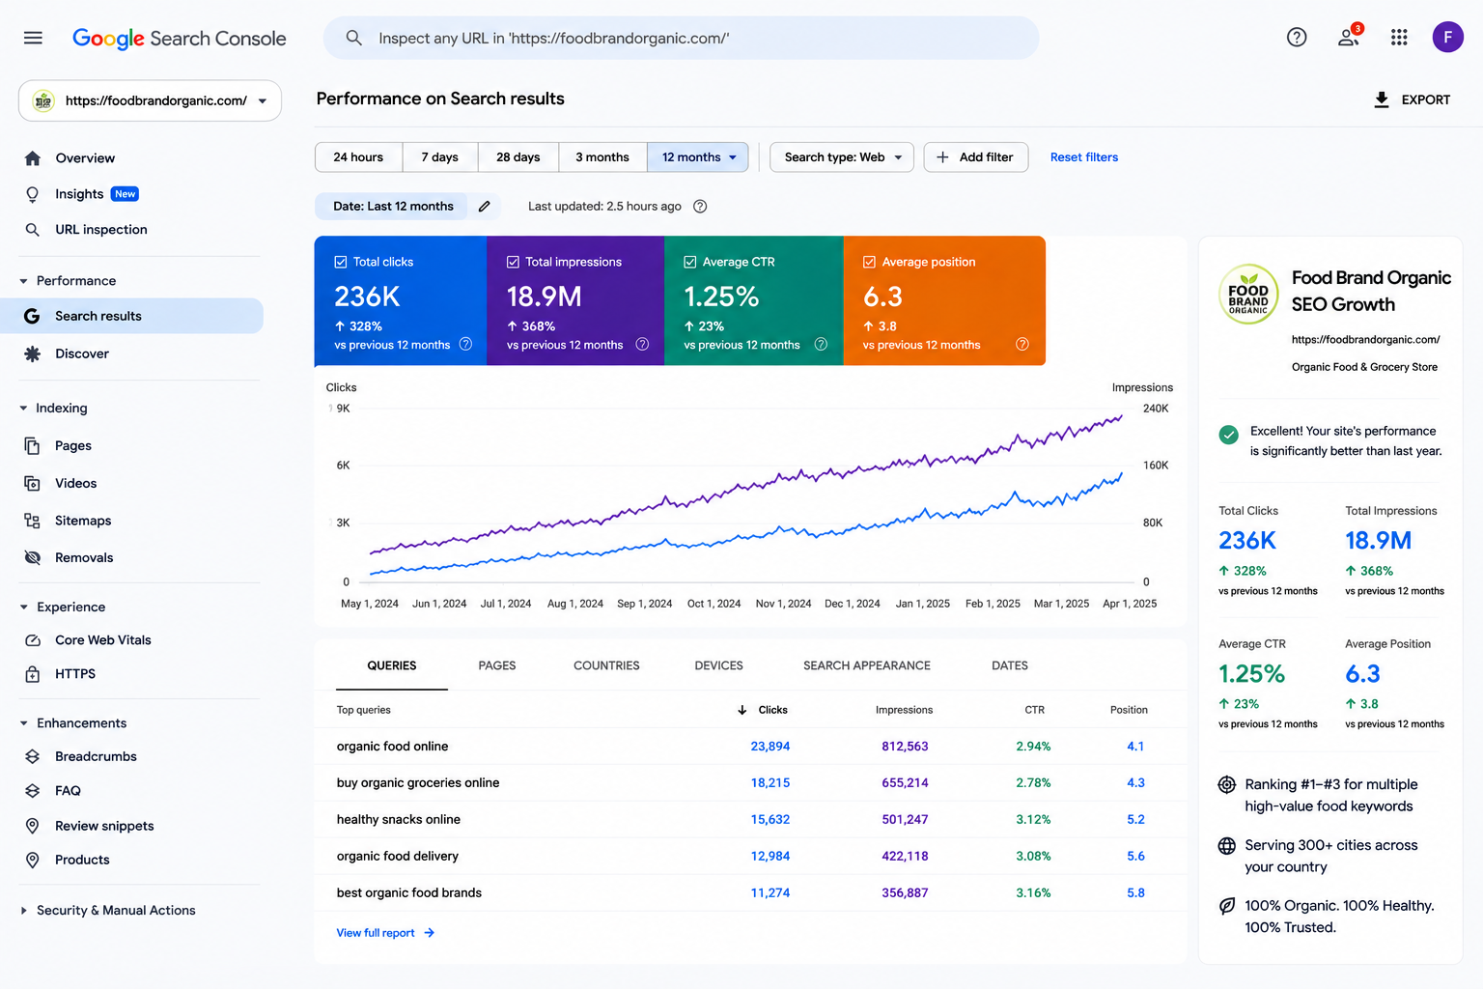Switch to Countries tab

click(606, 665)
